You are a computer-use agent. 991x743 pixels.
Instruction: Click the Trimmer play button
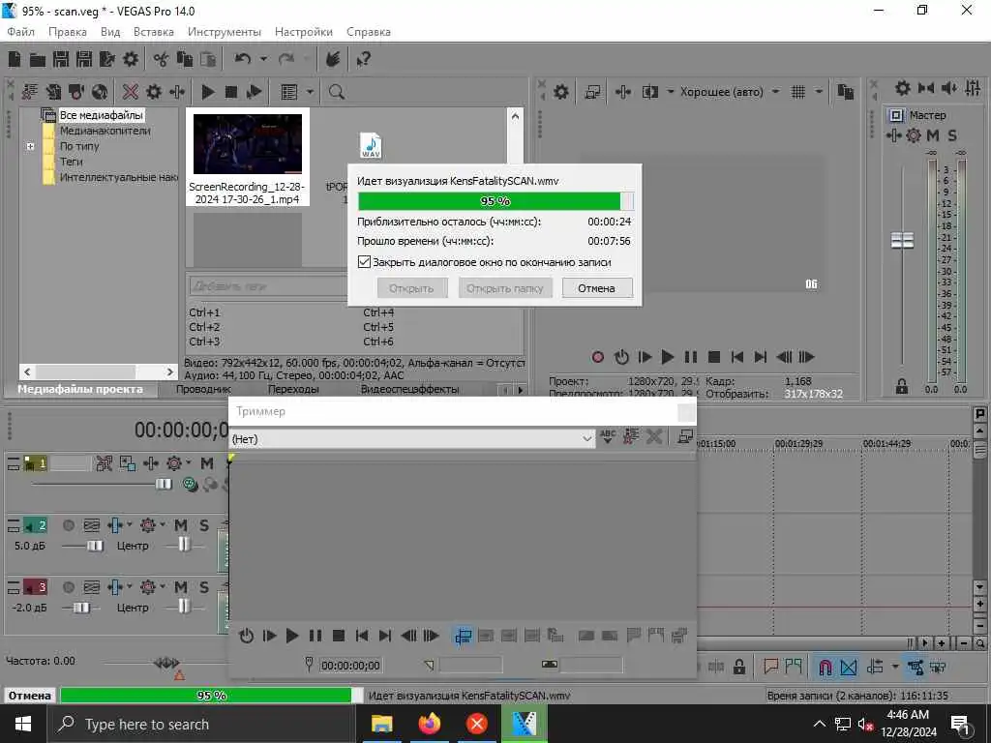[x=292, y=636]
